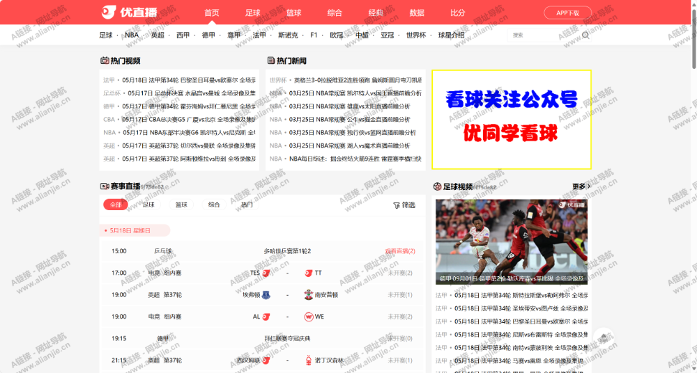Open 湖人vs魔术直播前瞻分析 news
Screen dimensions: 697x373
pos(349,145)
